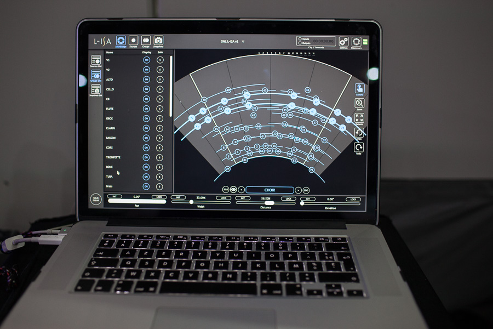Show the Snapshots List panel
Image resolution: width=493 pixels, height=329 pixels.
pos(96,90)
